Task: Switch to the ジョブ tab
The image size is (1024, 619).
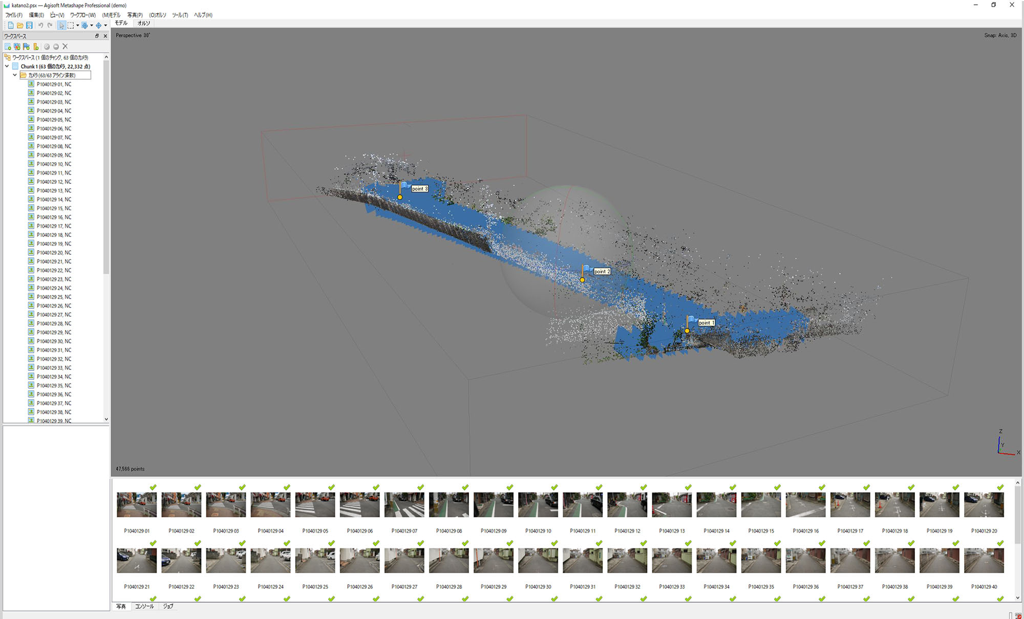Action: click(x=168, y=606)
